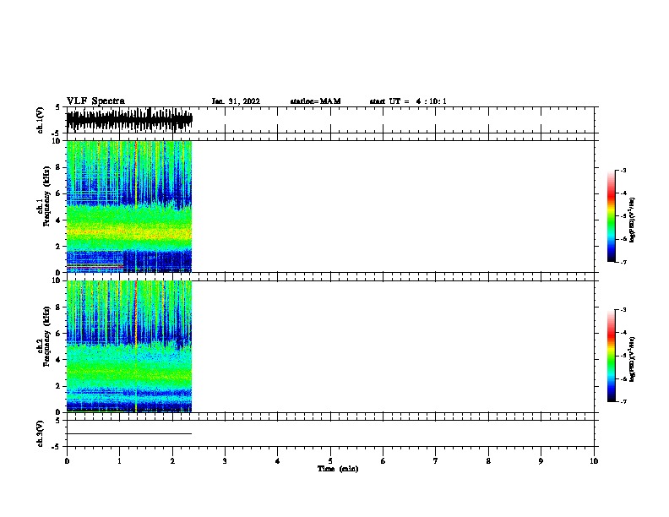This screenshot has width=669, height=517.
Task: Click the "-7" label on ch.2 color scale
Action: click(623, 401)
